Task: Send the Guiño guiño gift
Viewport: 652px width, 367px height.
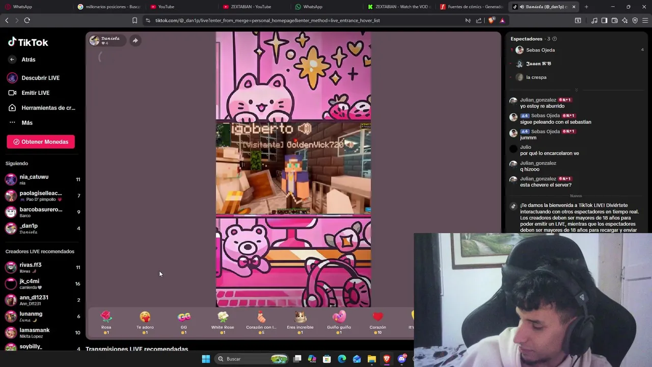Action: [x=339, y=322]
